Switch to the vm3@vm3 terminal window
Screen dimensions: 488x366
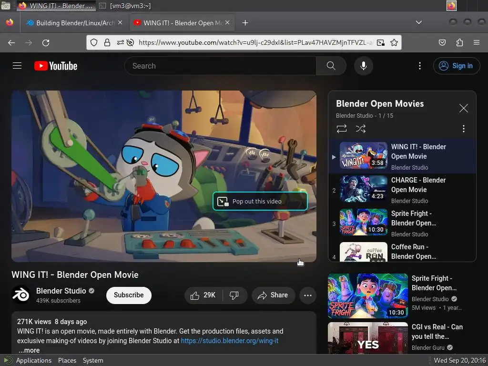[x=126, y=6]
